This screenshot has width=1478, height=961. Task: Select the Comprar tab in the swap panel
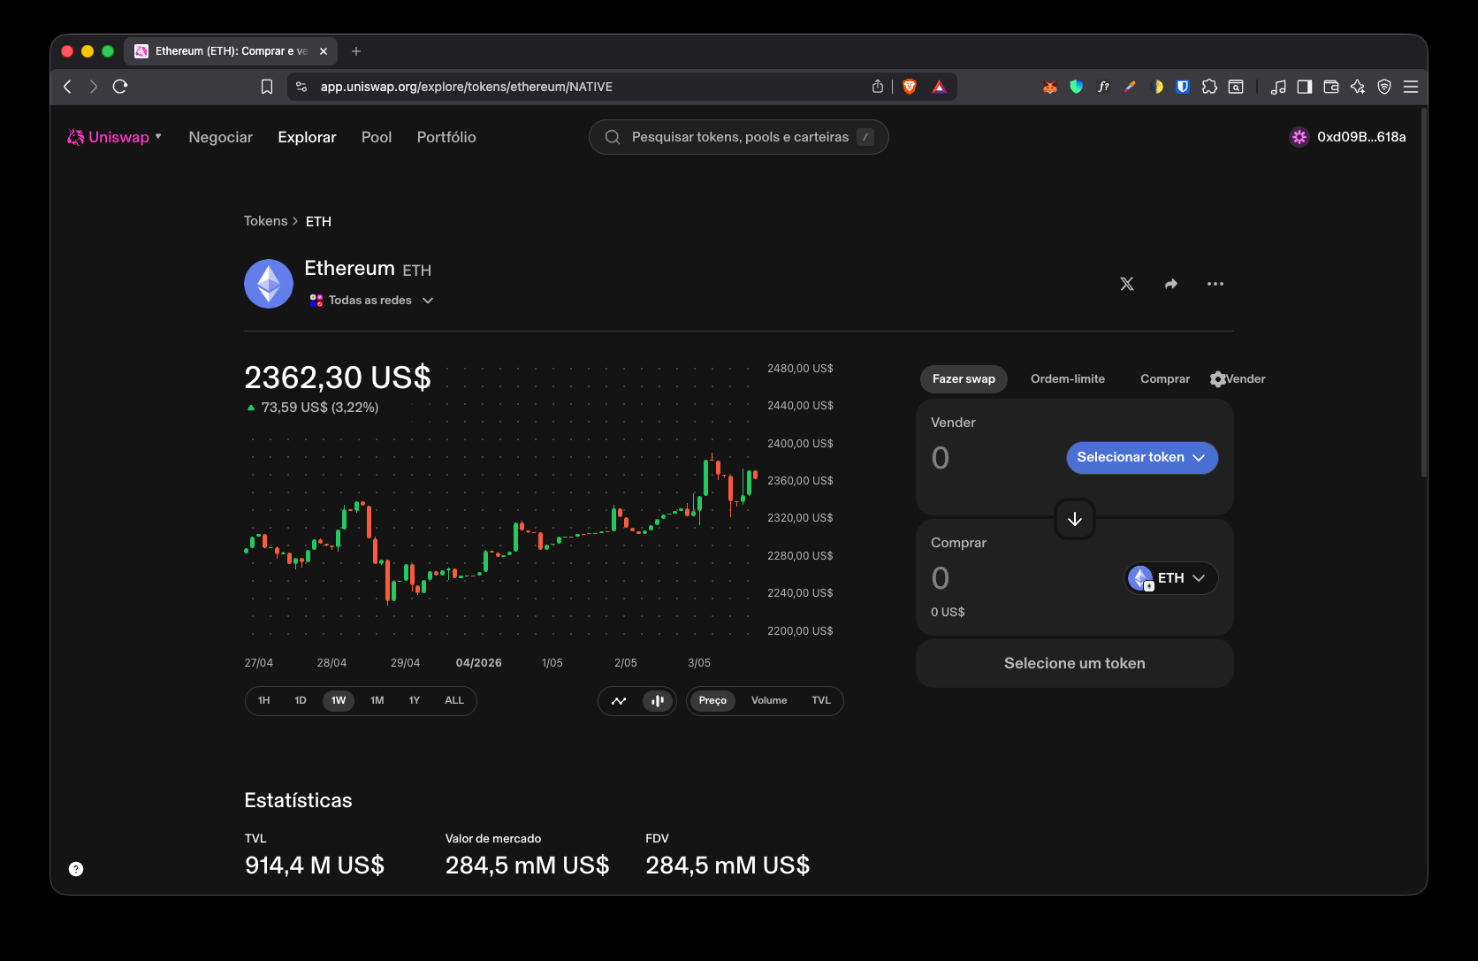1165,379
